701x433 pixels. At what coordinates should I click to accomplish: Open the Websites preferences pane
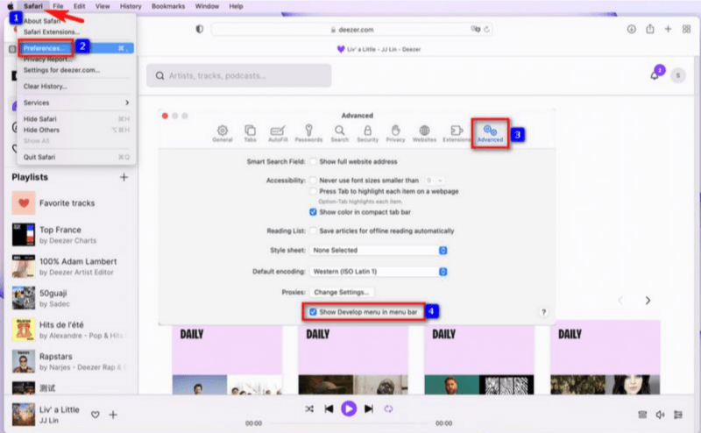point(424,133)
